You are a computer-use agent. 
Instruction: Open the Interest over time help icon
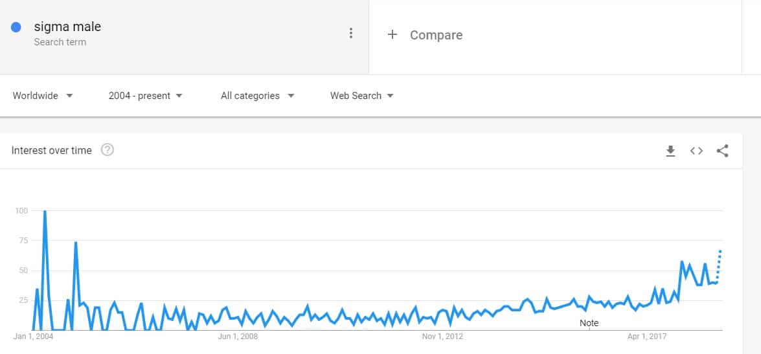[x=108, y=150]
